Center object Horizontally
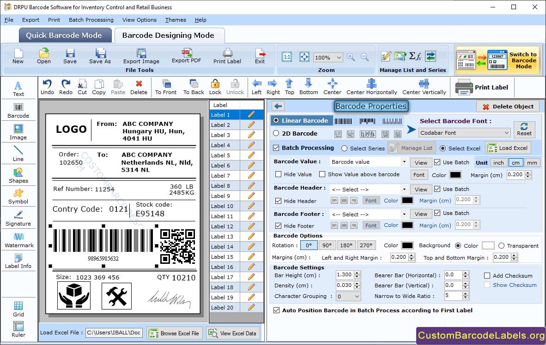Screen dimensions: 546x345 tap(371, 87)
